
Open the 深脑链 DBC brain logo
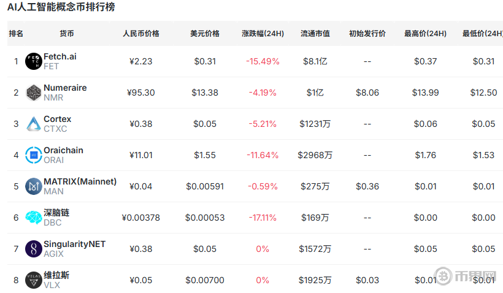(x=34, y=218)
